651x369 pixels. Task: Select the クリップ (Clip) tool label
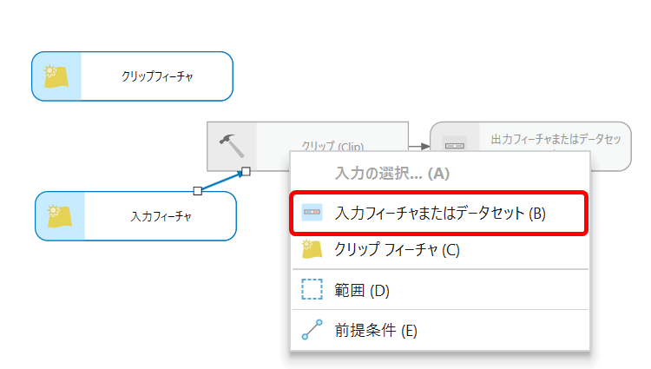point(331,146)
